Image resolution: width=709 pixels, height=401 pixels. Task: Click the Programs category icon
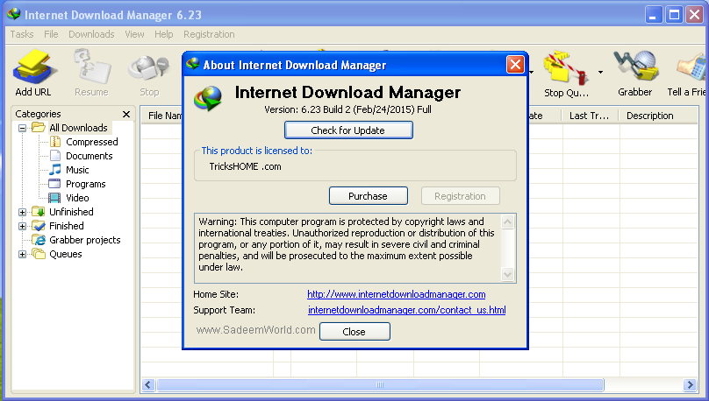click(x=54, y=184)
